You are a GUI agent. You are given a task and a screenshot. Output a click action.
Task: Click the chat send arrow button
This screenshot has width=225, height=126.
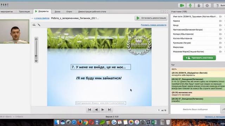223,109
